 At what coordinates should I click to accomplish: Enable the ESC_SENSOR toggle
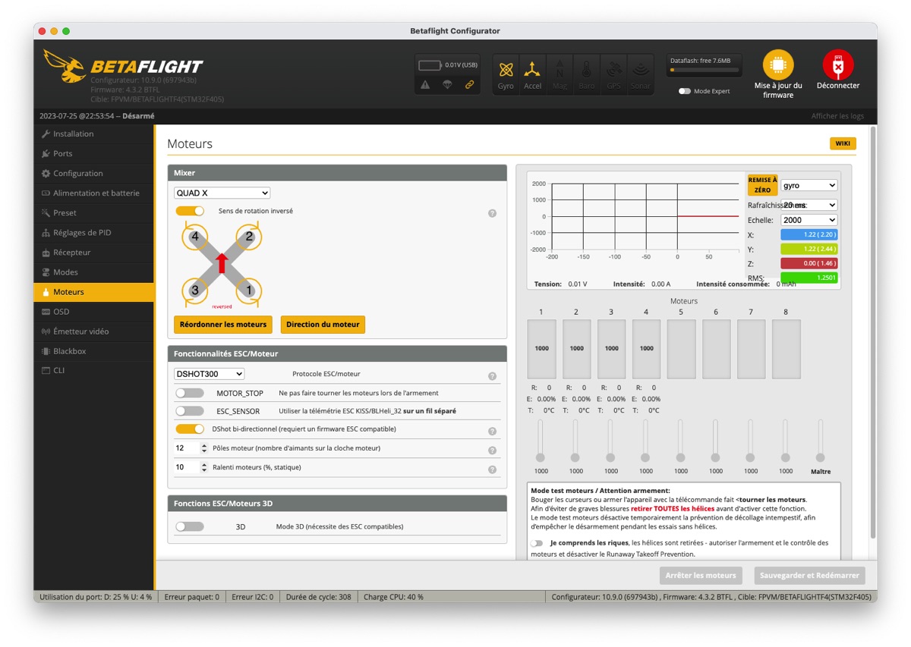pos(190,411)
